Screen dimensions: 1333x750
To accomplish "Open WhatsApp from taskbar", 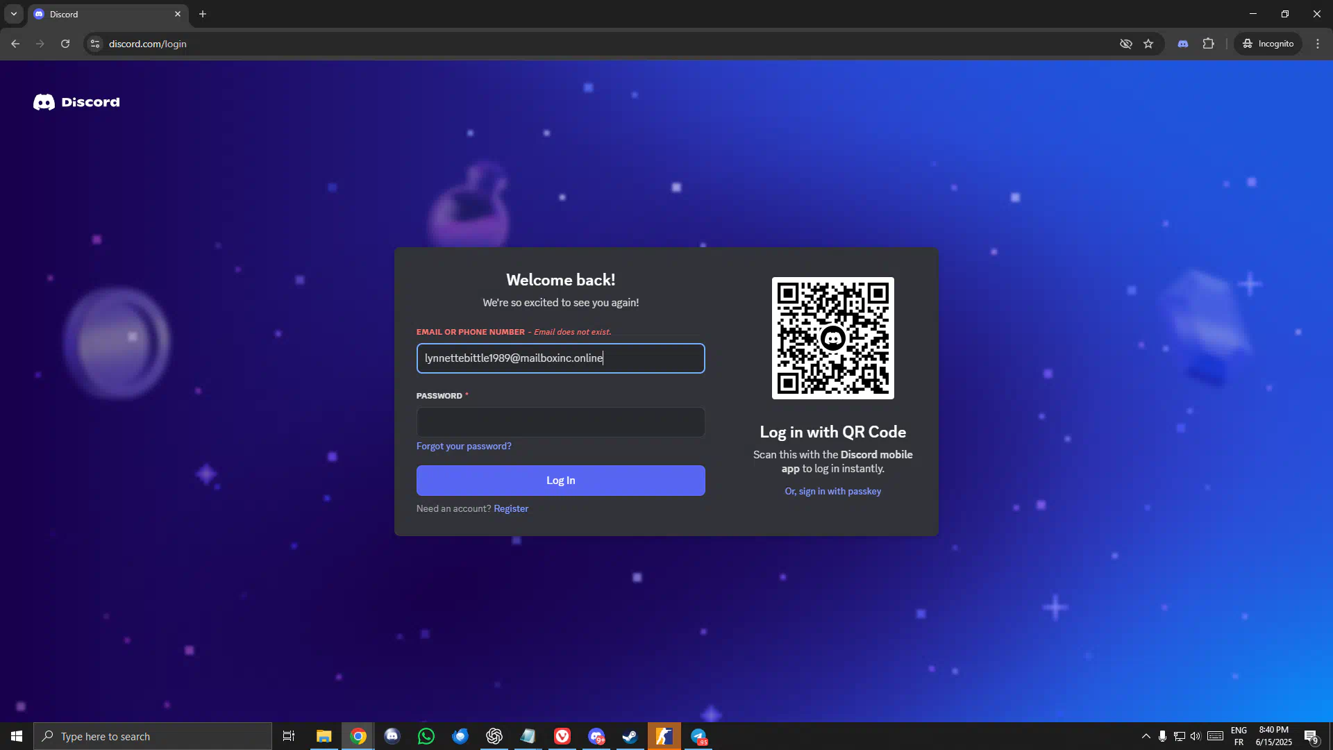I will pyautogui.click(x=426, y=736).
